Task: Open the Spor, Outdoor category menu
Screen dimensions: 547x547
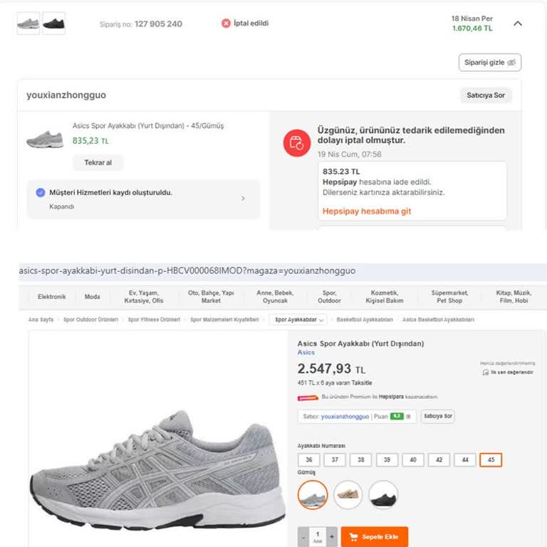Action: (329, 296)
